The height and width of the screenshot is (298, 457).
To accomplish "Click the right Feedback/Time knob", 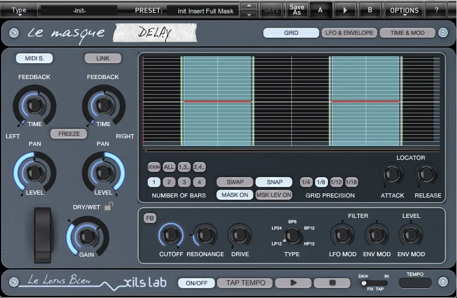I will click(x=103, y=105).
